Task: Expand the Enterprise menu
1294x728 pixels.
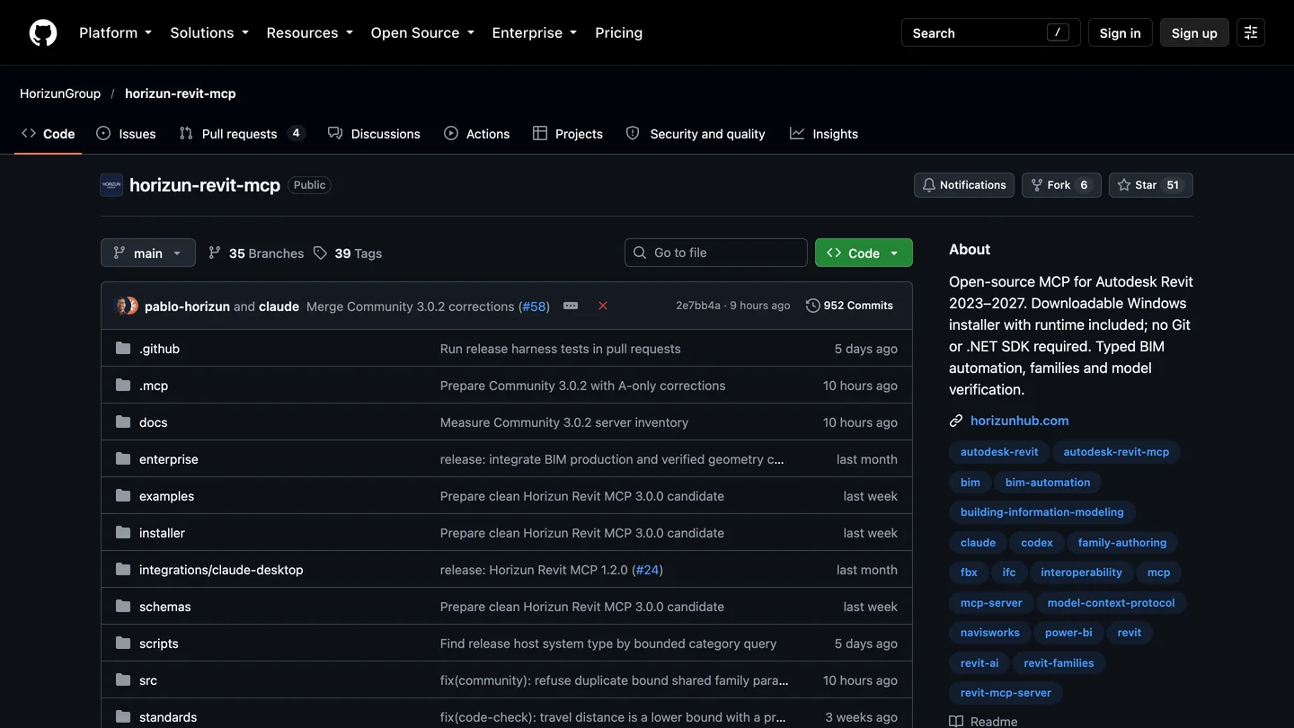Action: click(x=535, y=32)
